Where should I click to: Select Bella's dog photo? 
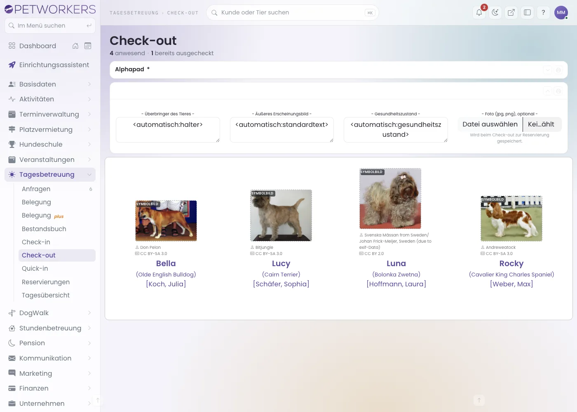click(166, 220)
